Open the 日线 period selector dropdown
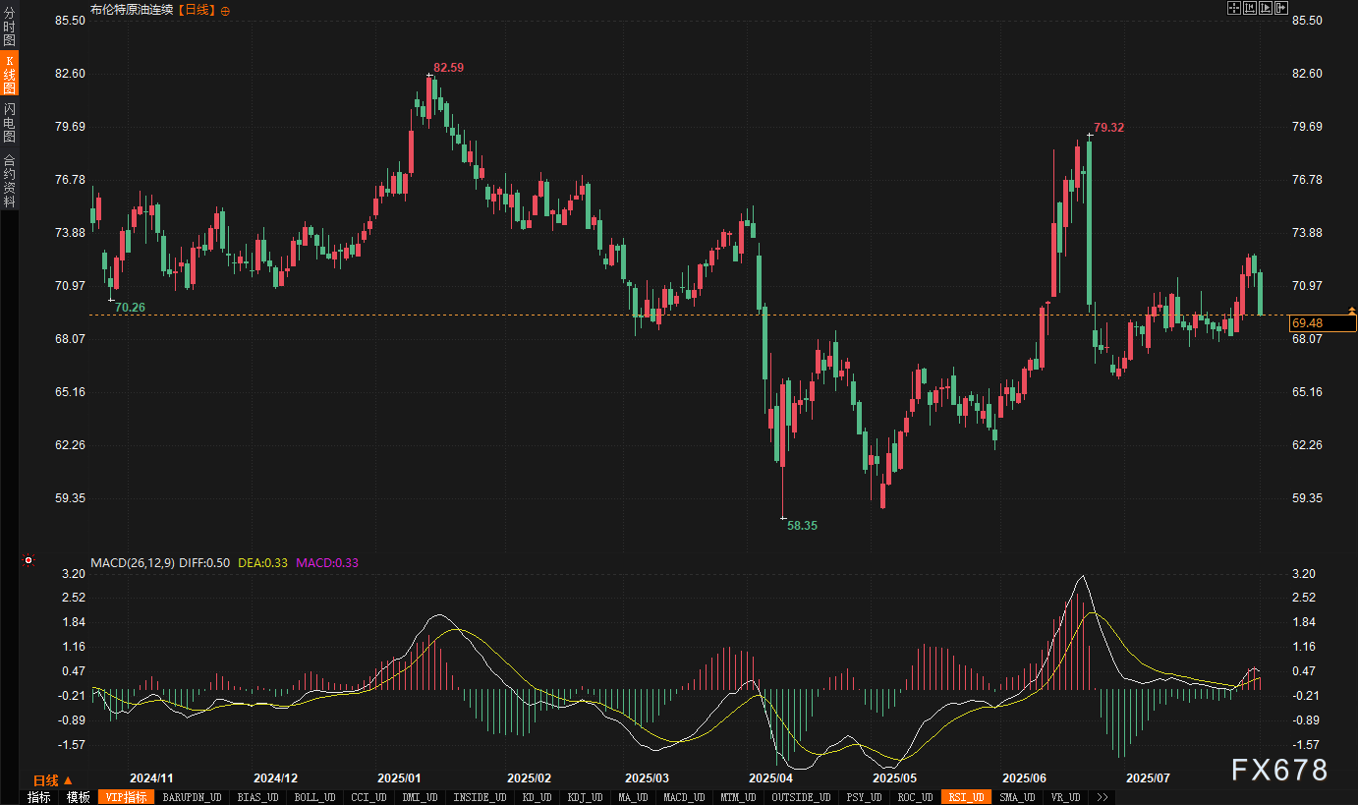Image resolution: width=1358 pixels, height=805 pixels. click(x=53, y=779)
